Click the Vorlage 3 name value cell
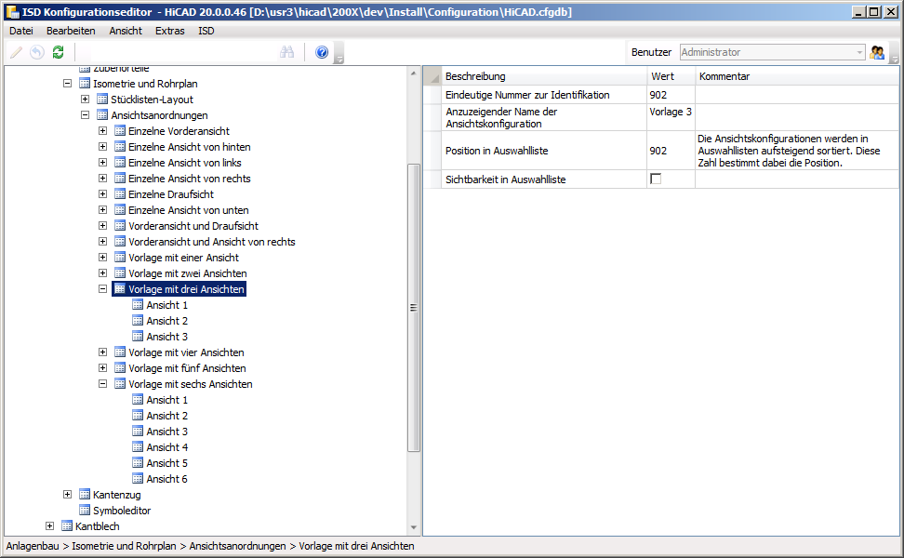 (x=671, y=117)
